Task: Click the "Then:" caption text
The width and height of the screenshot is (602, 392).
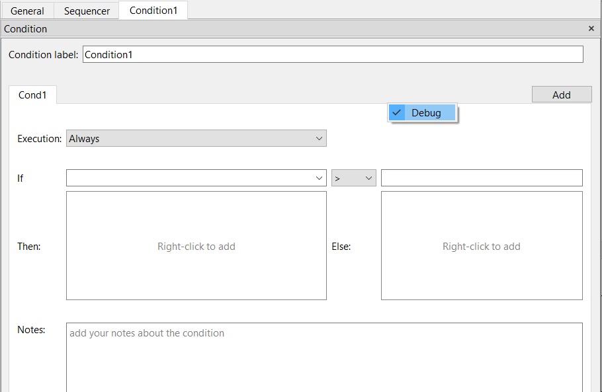Action: (x=29, y=247)
